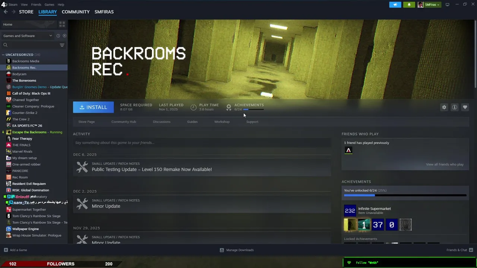Screen dimensions: 477x268
Task: Open the SMFIRAS profile tab
Action: pyautogui.click(x=104, y=12)
